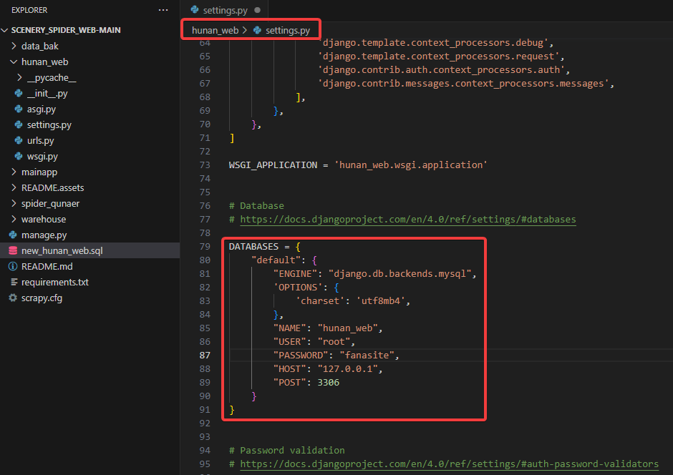The image size is (673, 475).
Task: Click the lines icon beside requirements.txt
Action: click(x=13, y=282)
